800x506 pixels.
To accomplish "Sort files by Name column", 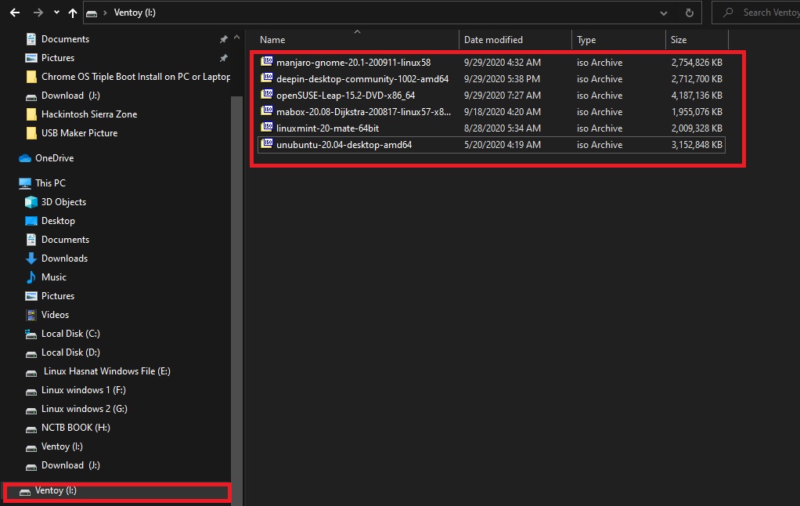I will (272, 40).
